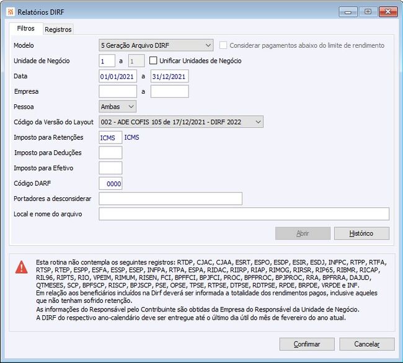Image resolution: width=403 pixels, height=363 pixels.
Task: Click the Imposto para Efetivo field
Action: click(x=110, y=168)
